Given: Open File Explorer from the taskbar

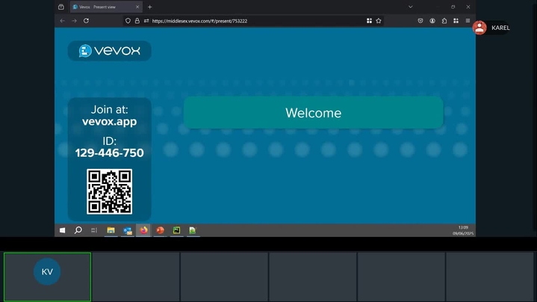Looking at the screenshot, I should tap(111, 230).
